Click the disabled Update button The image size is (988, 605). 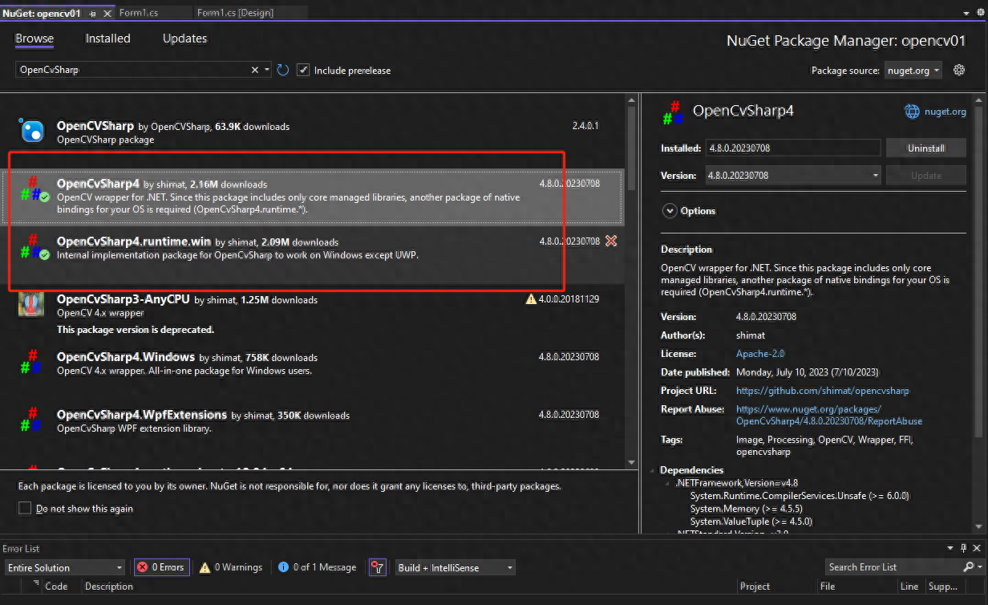point(925,175)
